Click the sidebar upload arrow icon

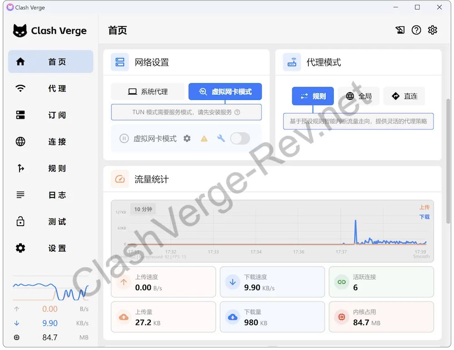pyautogui.click(x=17, y=309)
